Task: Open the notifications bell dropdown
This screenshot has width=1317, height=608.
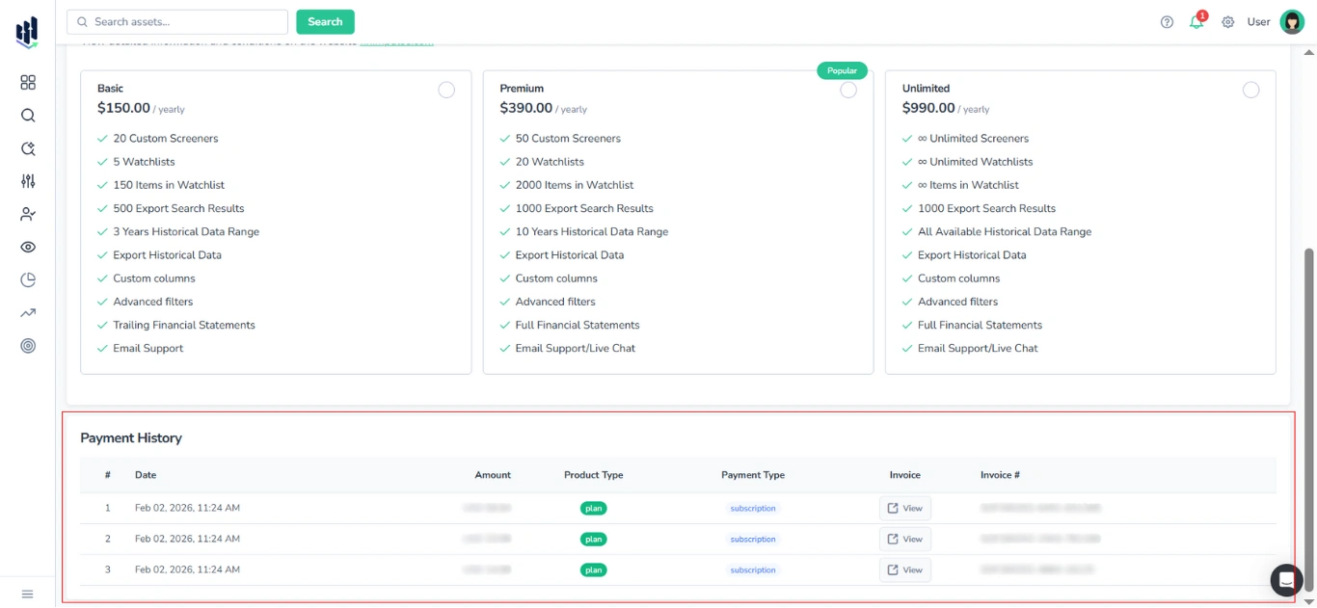Action: pyautogui.click(x=1196, y=21)
